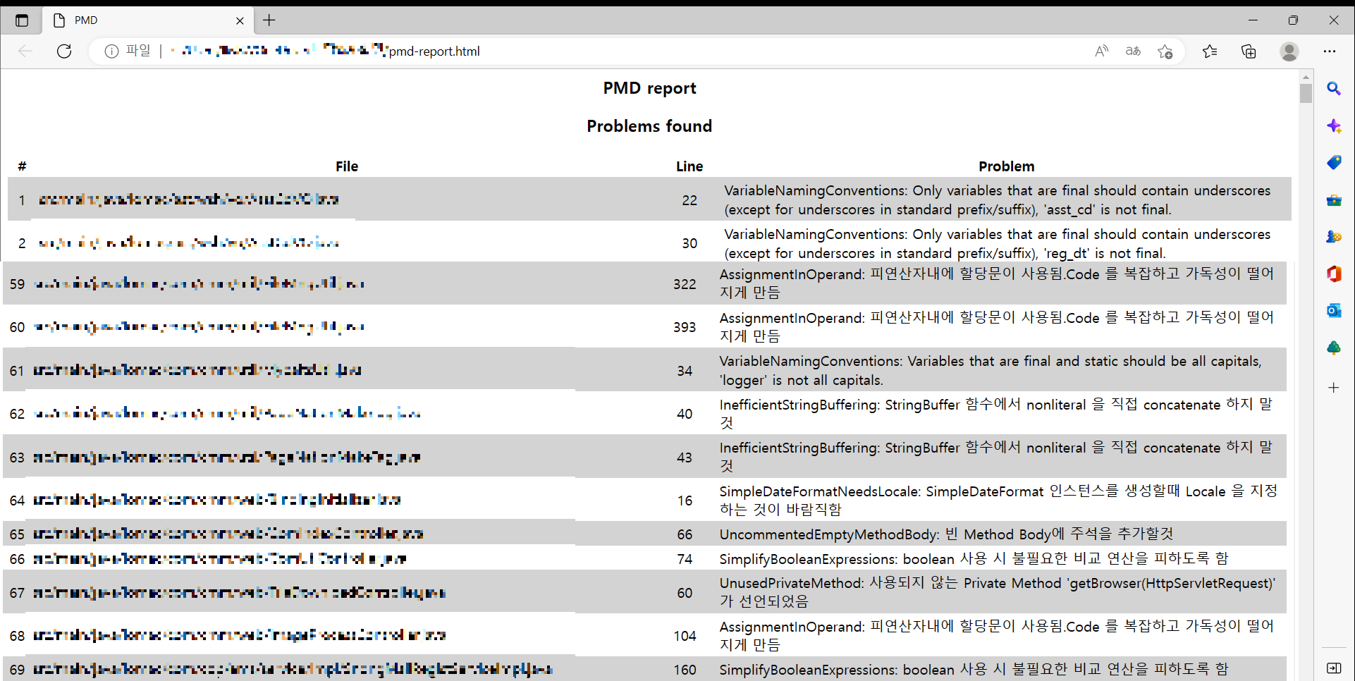Screen dimensions: 1355x681
Task: Open Outlook in sidebar
Action: 1333,311
